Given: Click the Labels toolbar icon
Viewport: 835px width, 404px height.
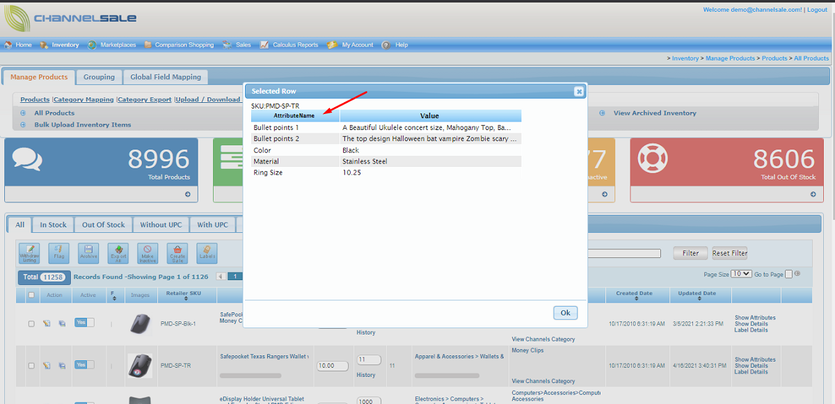Looking at the screenshot, I should coord(207,253).
